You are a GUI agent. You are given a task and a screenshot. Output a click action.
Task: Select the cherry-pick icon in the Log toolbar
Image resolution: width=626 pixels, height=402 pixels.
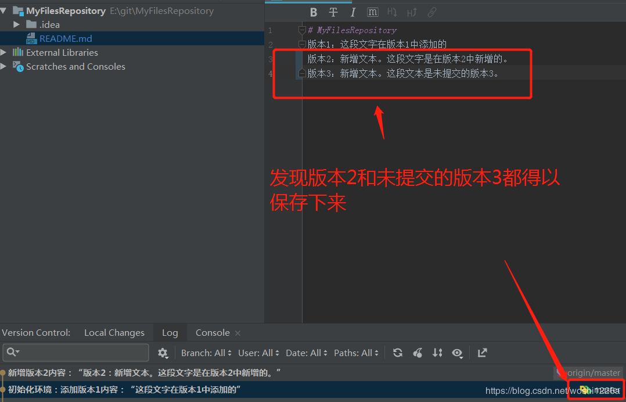click(418, 353)
